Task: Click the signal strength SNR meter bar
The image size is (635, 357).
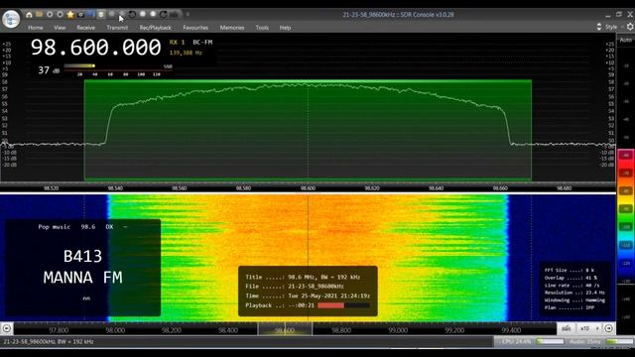Action: point(118,66)
